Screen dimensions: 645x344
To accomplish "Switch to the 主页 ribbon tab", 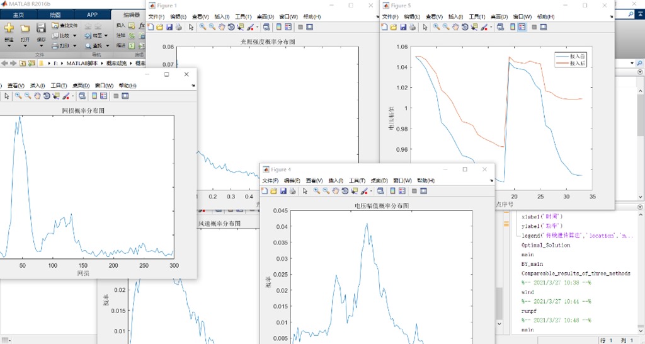I will tap(18, 15).
